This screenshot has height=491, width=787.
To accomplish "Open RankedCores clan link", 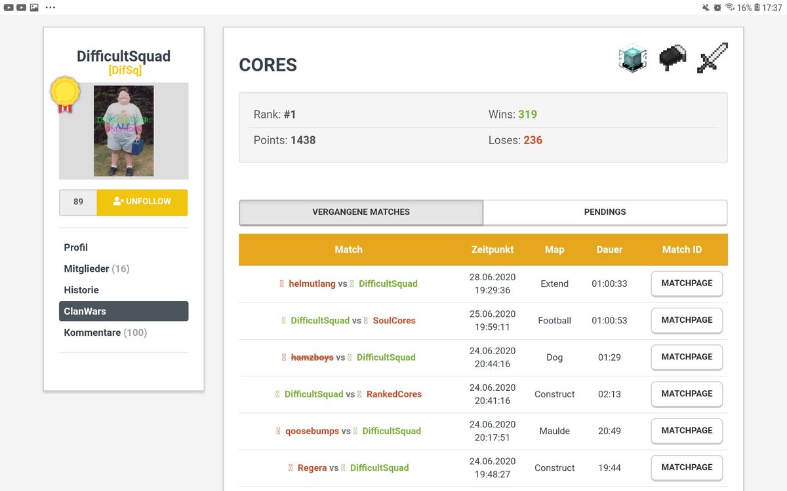I will tap(394, 394).
